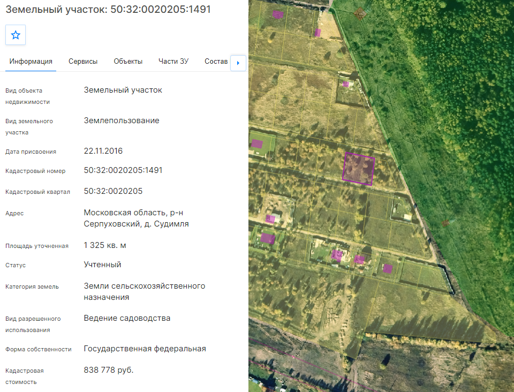The height and width of the screenshot is (392, 514).
Task: Click cadastral quarter value 50:32:0020205
Action: (113, 191)
